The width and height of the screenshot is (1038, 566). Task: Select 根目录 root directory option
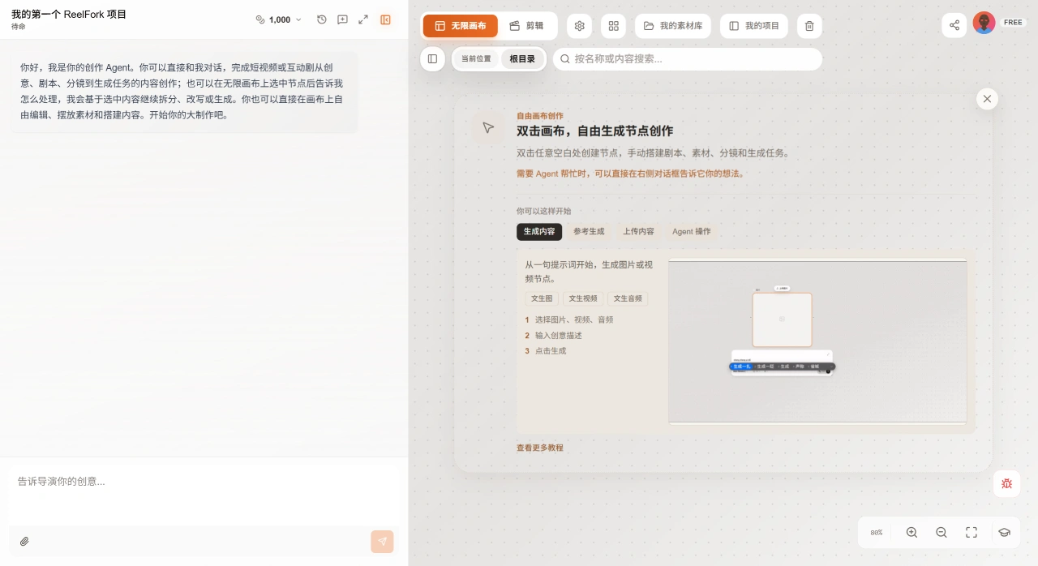coord(522,59)
